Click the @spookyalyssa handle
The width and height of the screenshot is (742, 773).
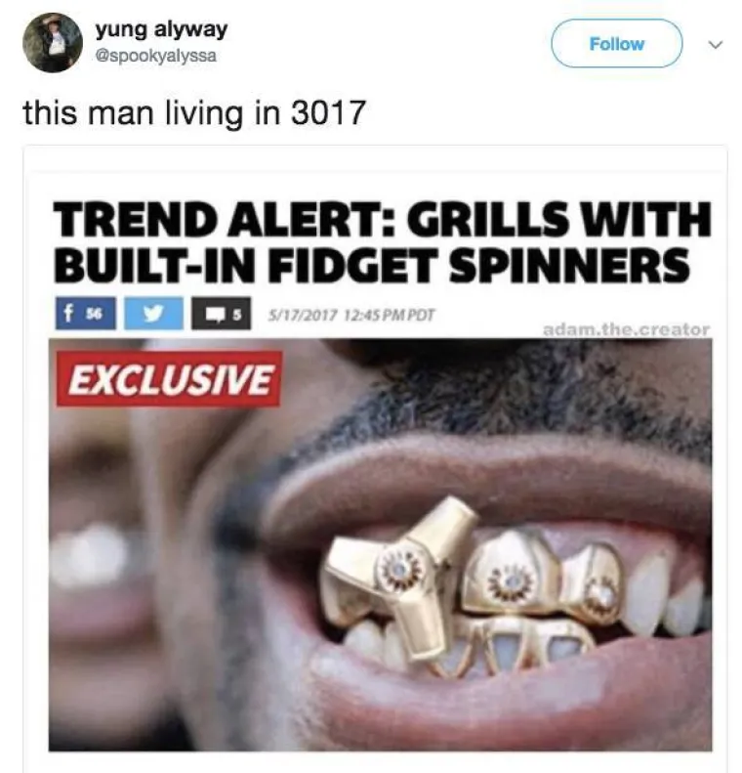point(156,56)
